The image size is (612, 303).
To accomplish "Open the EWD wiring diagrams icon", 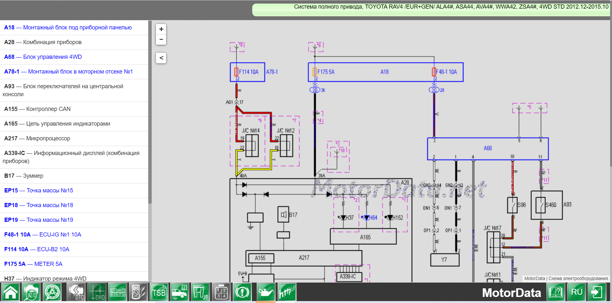I will point(97,292).
